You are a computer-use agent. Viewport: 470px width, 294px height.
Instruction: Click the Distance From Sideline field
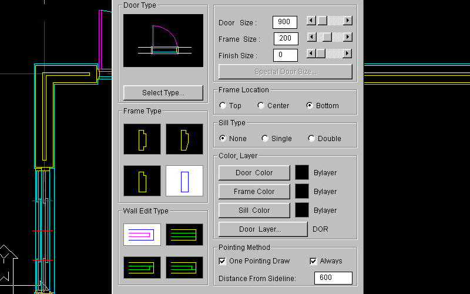click(x=333, y=278)
